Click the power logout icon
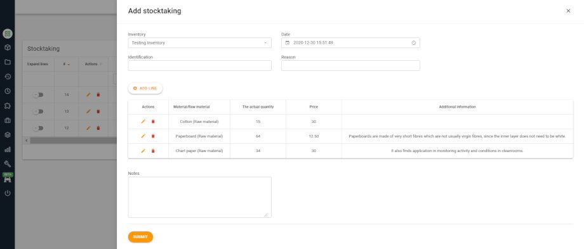The image size is (584, 249). (x=8, y=193)
